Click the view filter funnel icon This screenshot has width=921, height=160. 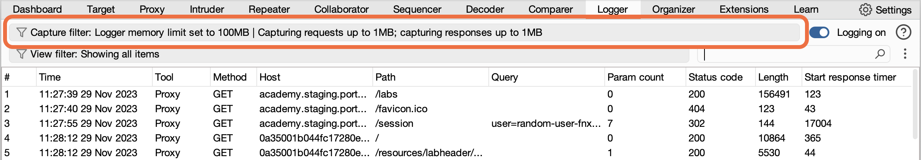[x=21, y=54]
